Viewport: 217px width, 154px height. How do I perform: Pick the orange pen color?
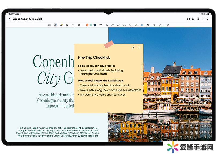tap(87, 25)
